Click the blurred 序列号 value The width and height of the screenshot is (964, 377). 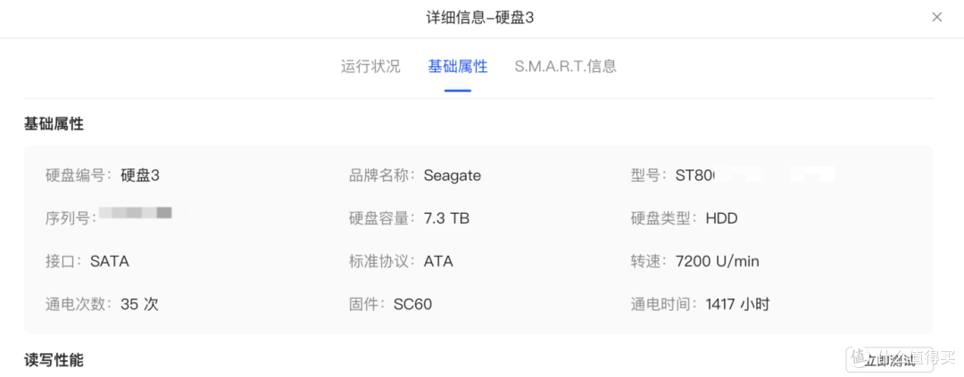(x=135, y=214)
